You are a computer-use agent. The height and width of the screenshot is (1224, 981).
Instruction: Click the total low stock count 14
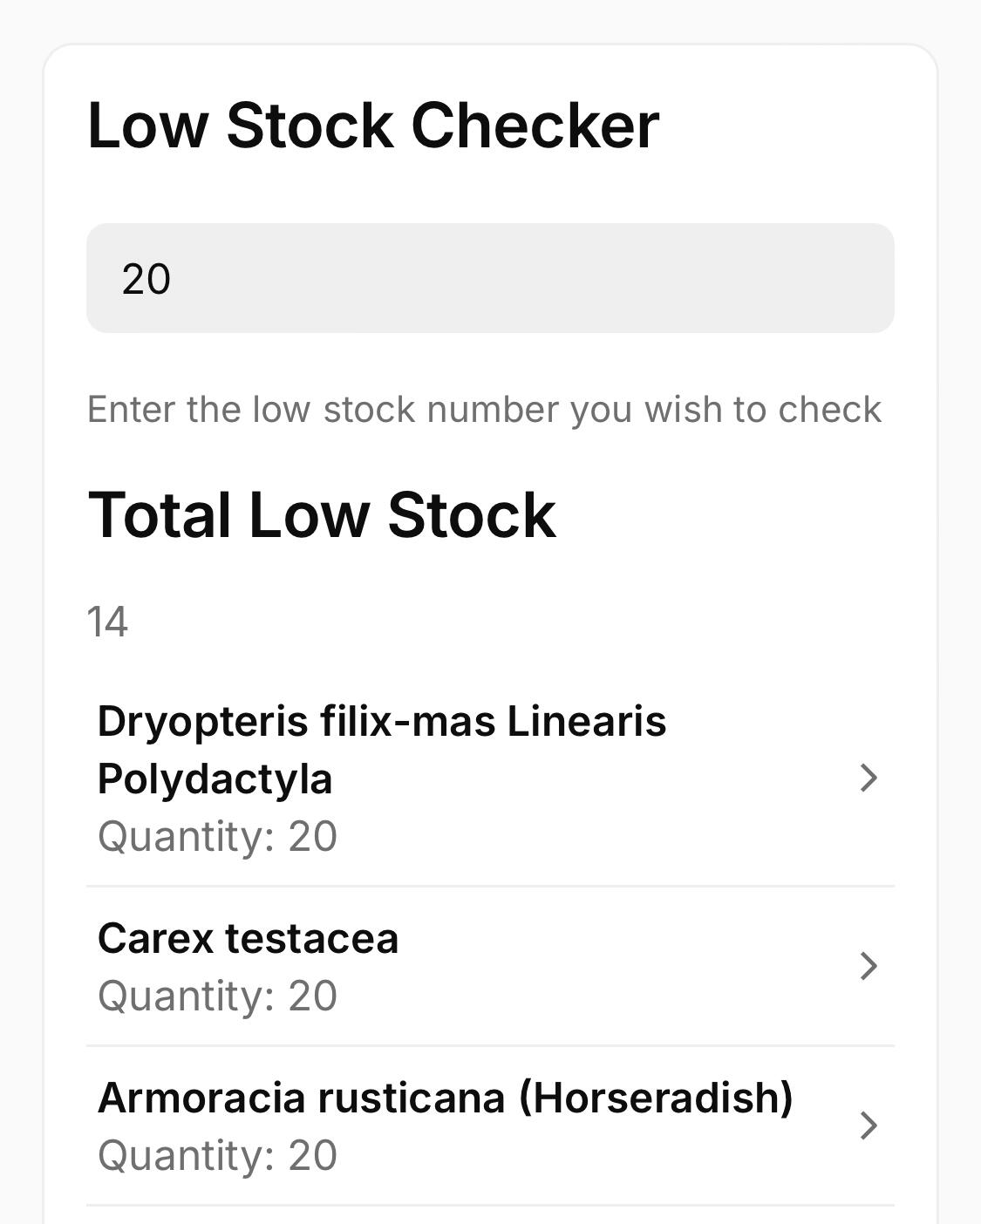(107, 622)
